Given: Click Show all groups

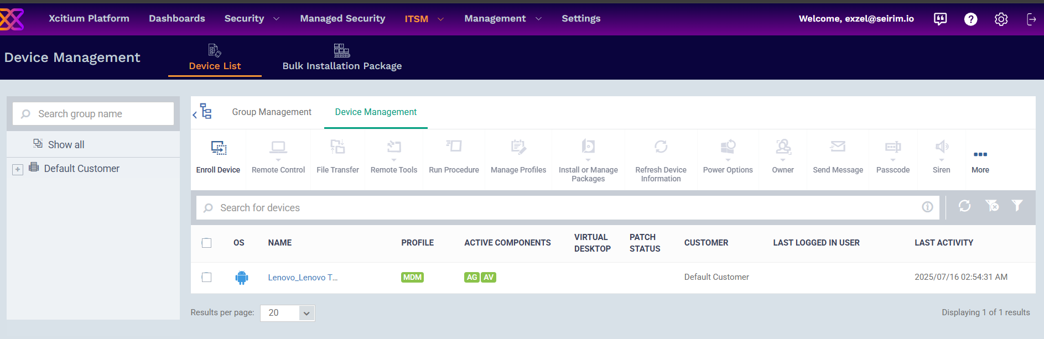Looking at the screenshot, I should click(x=66, y=145).
